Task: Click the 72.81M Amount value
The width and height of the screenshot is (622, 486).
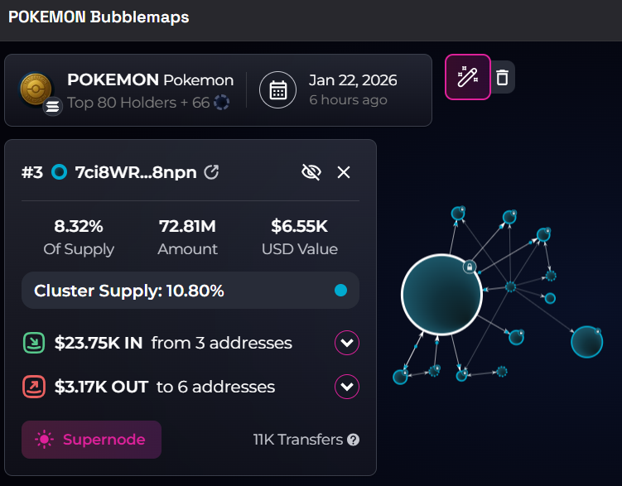Action: click(187, 226)
